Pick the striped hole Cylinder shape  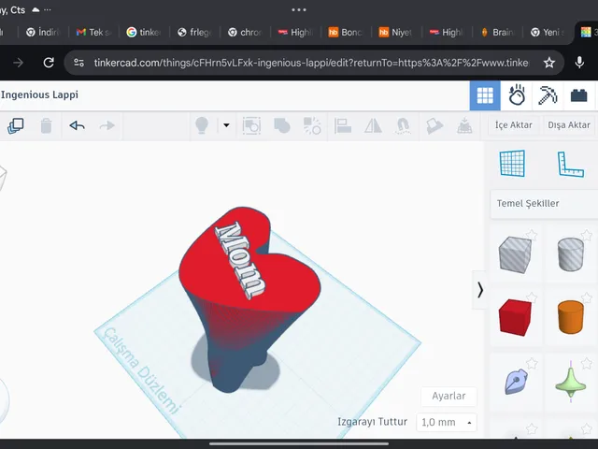[x=571, y=254]
